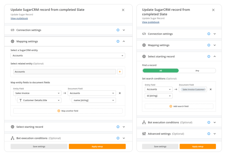The width and height of the screenshot is (226, 156).
Task: Click the related entity Accounts input field
Action: pos(65,72)
